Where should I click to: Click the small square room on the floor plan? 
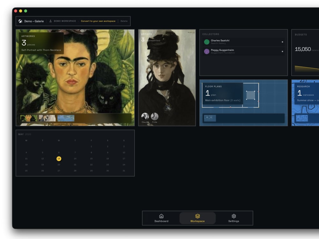pos(251,95)
